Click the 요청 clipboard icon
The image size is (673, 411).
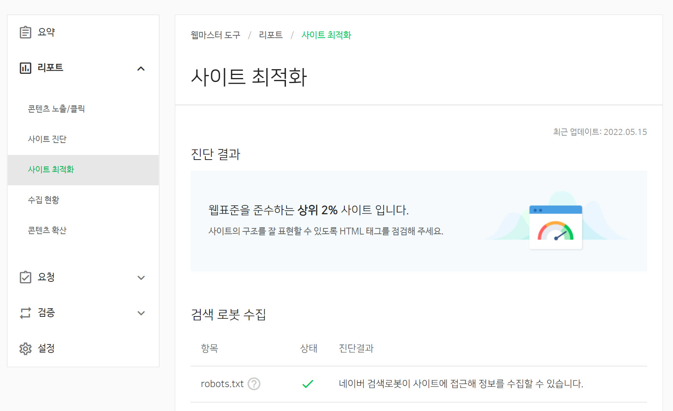tap(25, 277)
